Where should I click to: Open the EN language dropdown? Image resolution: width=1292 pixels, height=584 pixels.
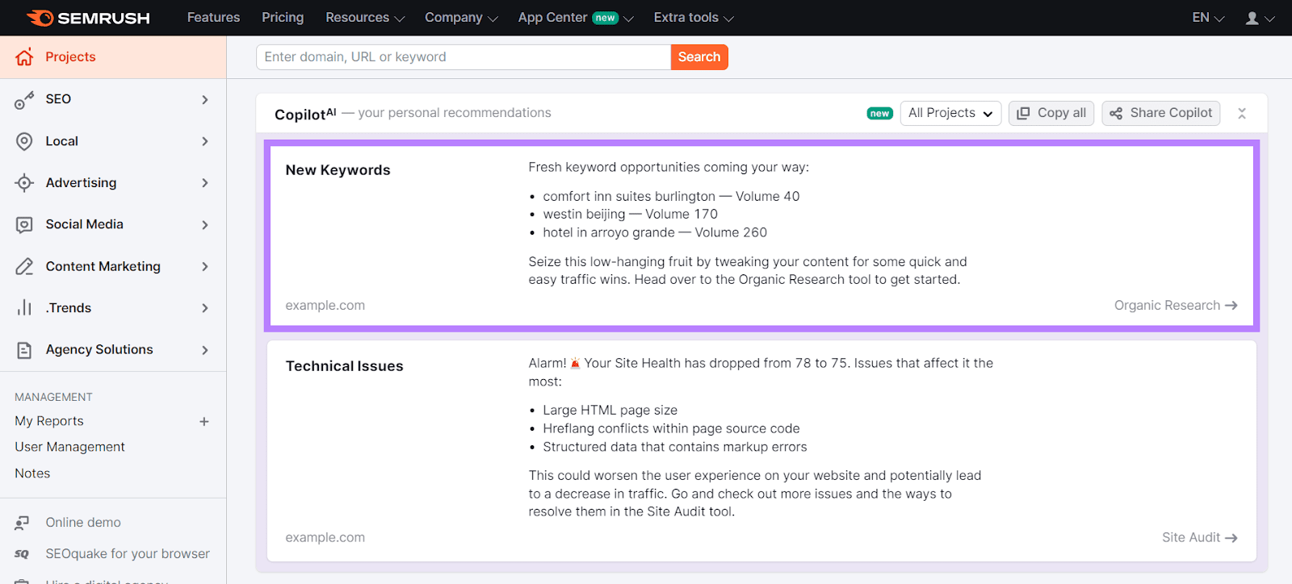[1208, 18]
